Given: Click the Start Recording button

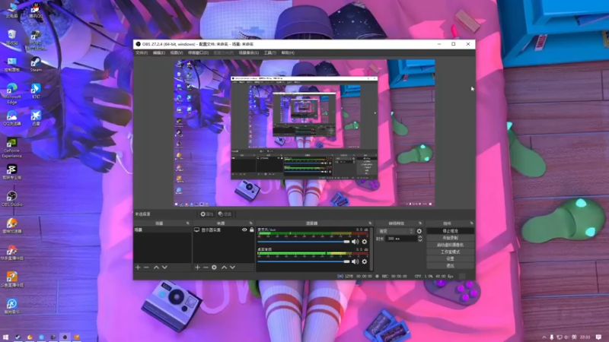Looking at the screenshot, I should point(450,238).
